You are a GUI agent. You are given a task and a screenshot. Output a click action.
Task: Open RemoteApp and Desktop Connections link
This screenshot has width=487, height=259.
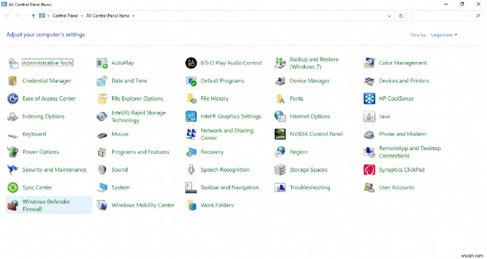click(x=410, y=152)
